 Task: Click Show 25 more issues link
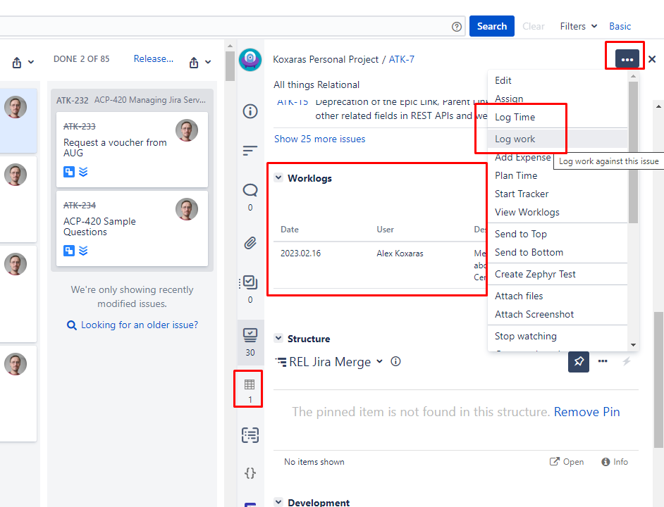point(320,139)
